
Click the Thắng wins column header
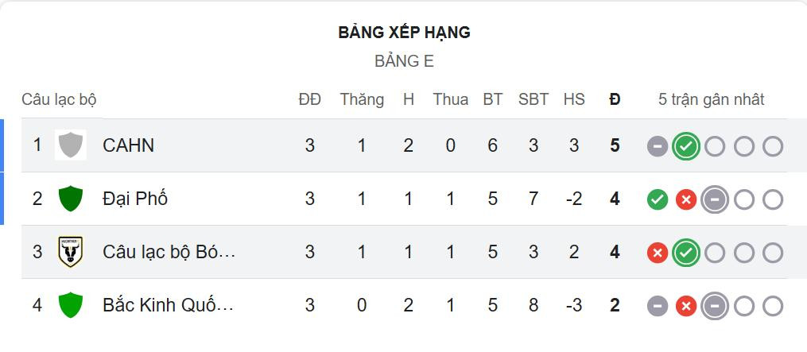pyautogui.click(x=362, y=99)
